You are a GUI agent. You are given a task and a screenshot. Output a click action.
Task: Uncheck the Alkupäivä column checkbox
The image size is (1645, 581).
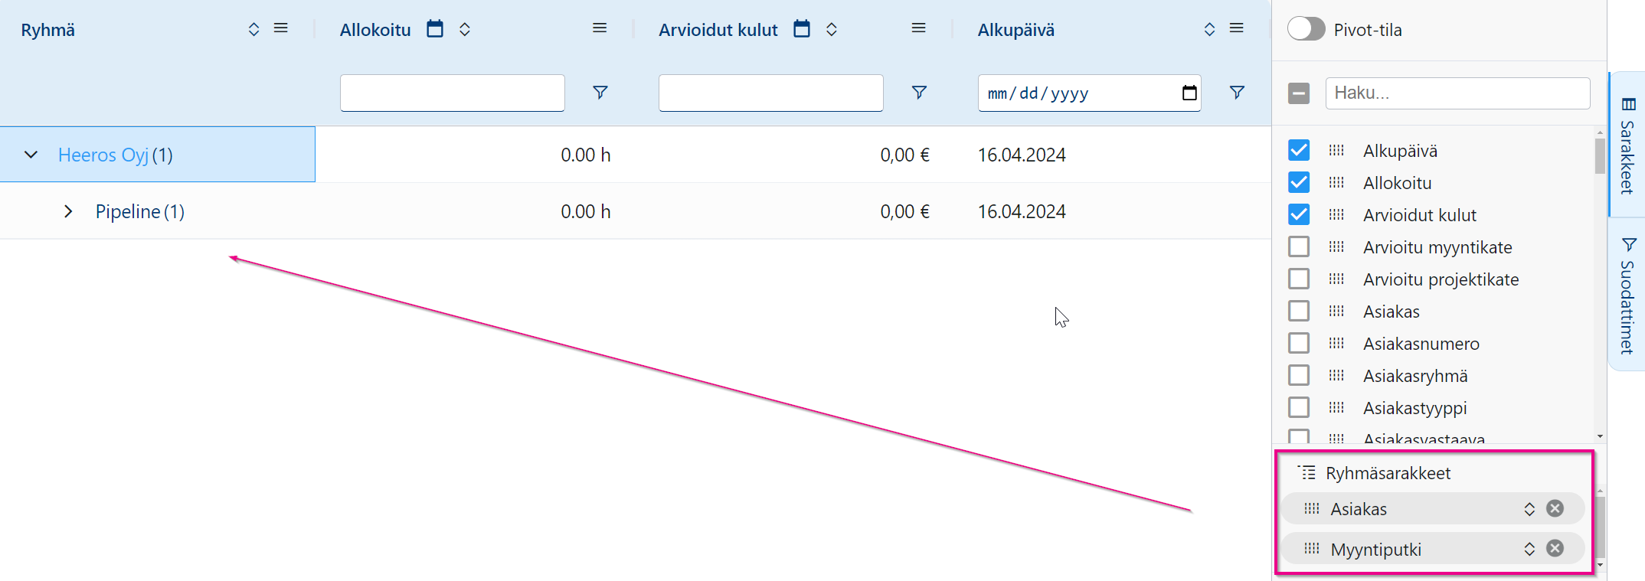tap(1299, 150)
